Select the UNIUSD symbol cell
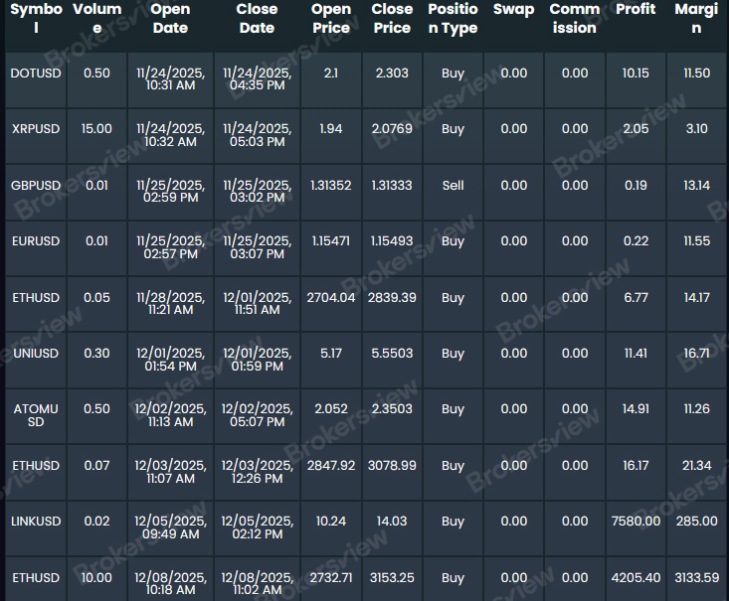The height and width of the screenshot is (601, 729). (x=36, y=354)
